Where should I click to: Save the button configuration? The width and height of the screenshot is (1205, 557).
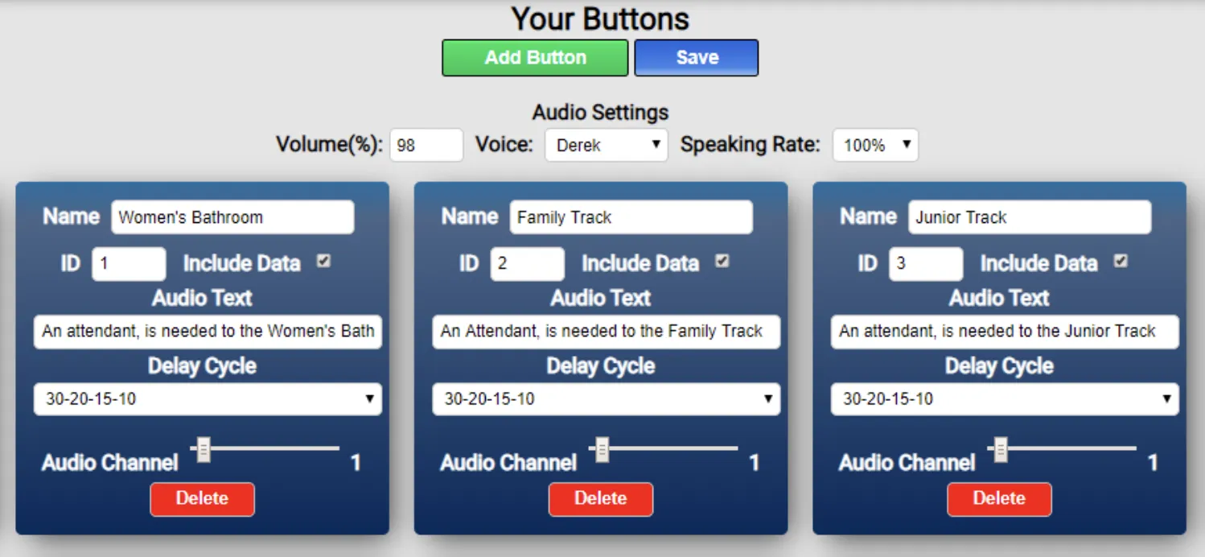695,57
